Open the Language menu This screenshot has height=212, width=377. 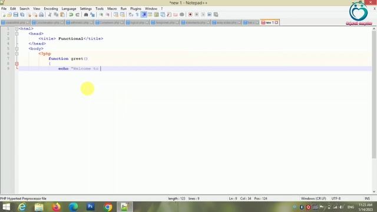click(69, 9)
